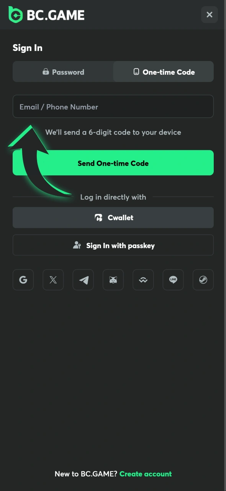Click the passkey person-key icon
The width and height of the screenshot is (226, 491).
pyautogui.click(x=77, y=245)
